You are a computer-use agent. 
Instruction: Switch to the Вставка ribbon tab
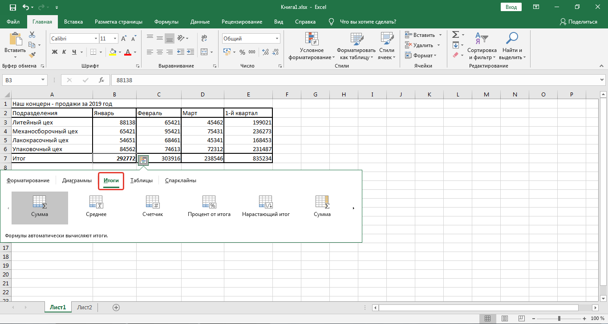click(73, 22)
